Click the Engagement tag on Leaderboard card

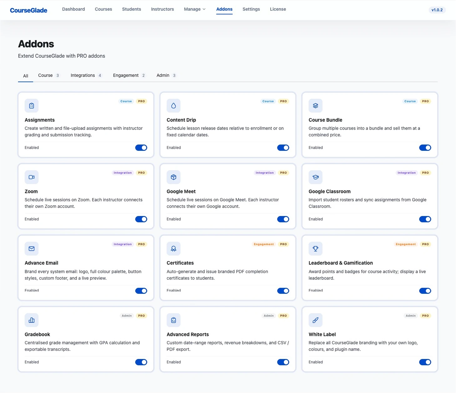click(406, 244)
